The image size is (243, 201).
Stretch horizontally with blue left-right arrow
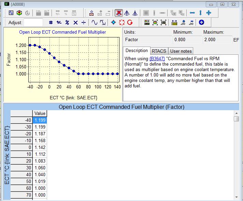click(192, 13)
